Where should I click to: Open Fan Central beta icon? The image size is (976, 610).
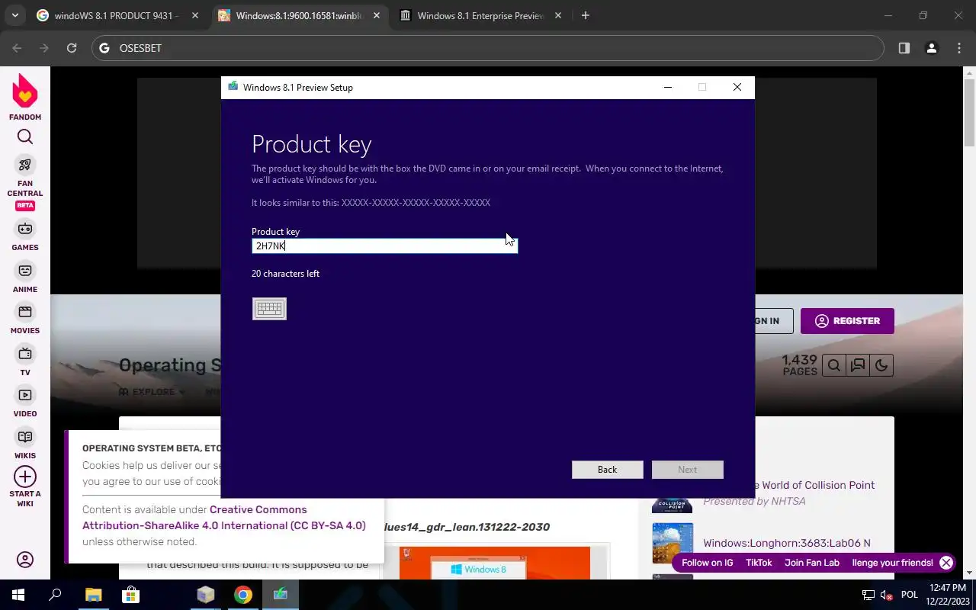pyautogui.click(x=25, y=165)
